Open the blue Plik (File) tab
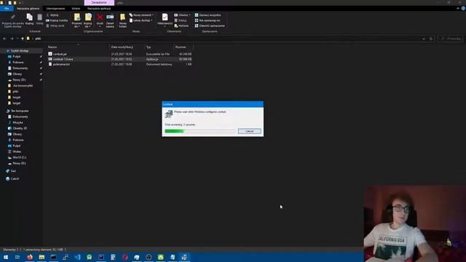 (7, 9)
